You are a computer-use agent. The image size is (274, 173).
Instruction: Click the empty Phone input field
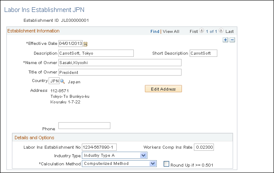[x=84, y=126]
